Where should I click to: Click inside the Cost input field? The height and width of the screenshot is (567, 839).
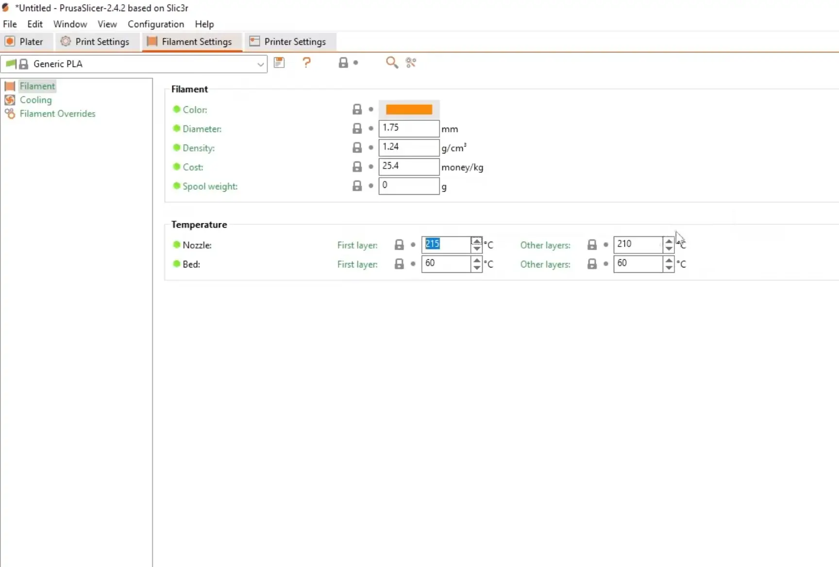pyautogui.click(x=409, y=167)
